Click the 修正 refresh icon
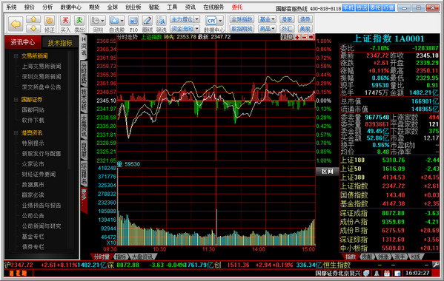The width and height of the screenshot is (444, 281). [49, 20]
